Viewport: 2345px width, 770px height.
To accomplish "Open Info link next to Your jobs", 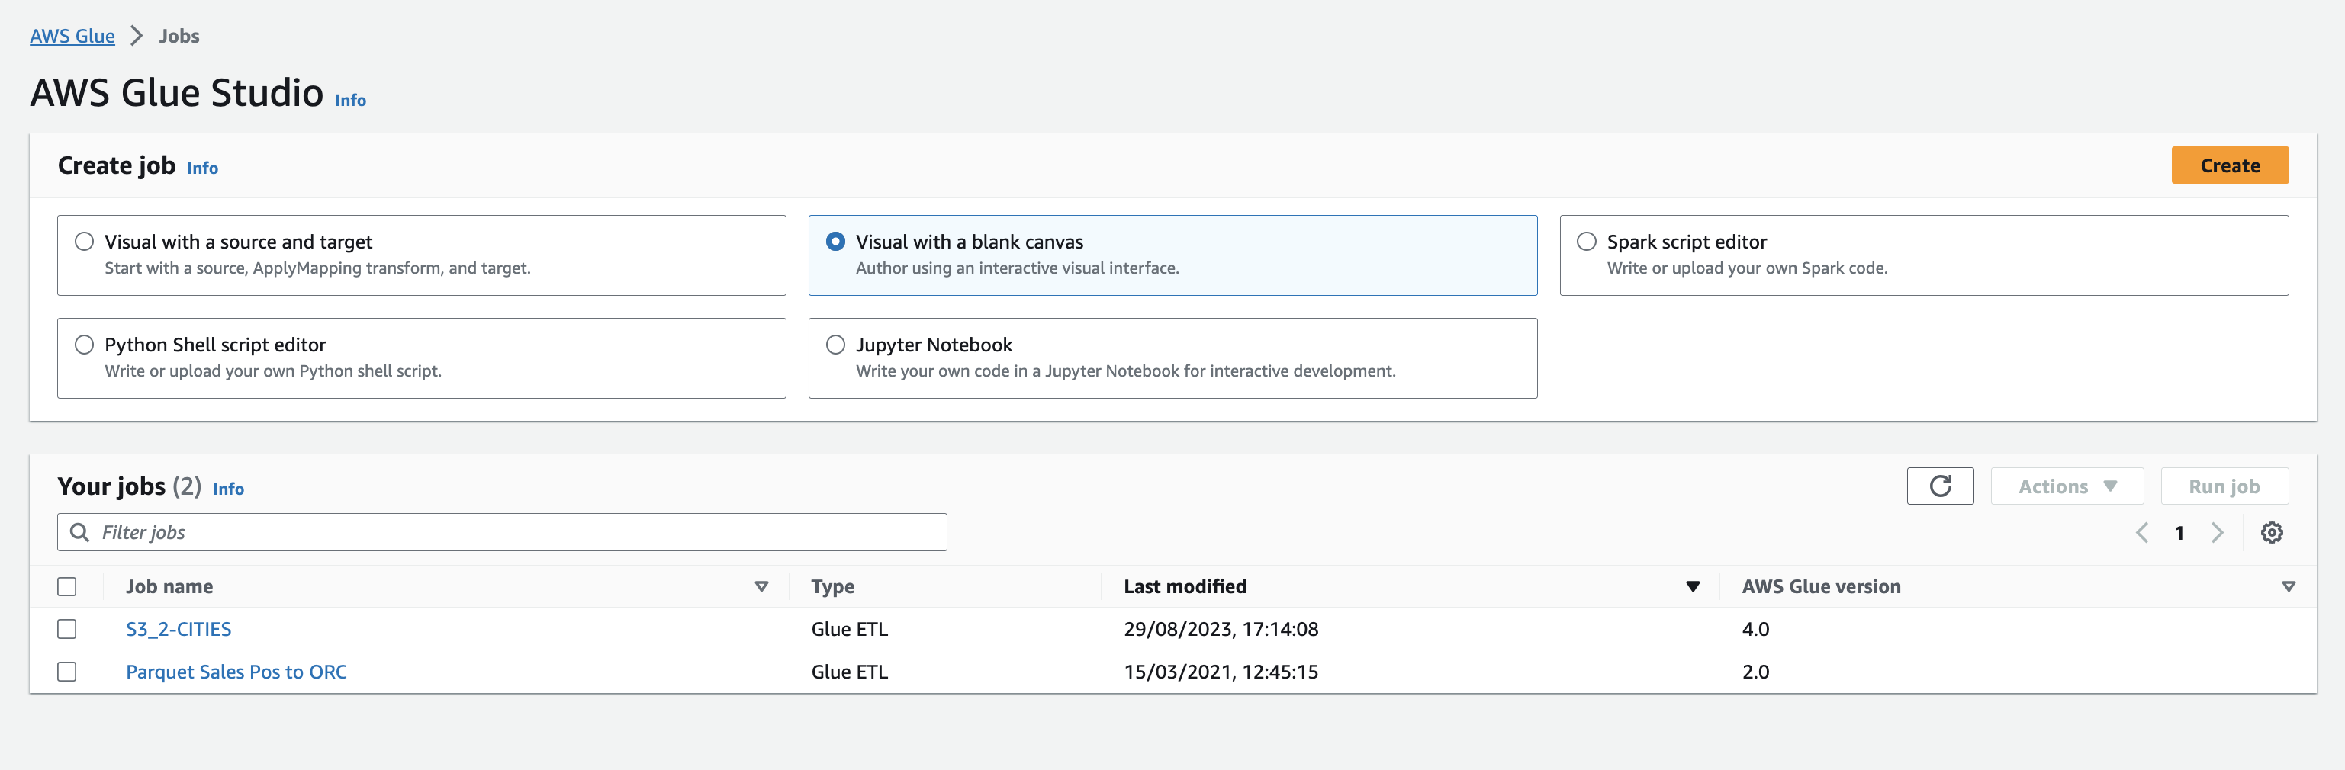I will point(229,489).
